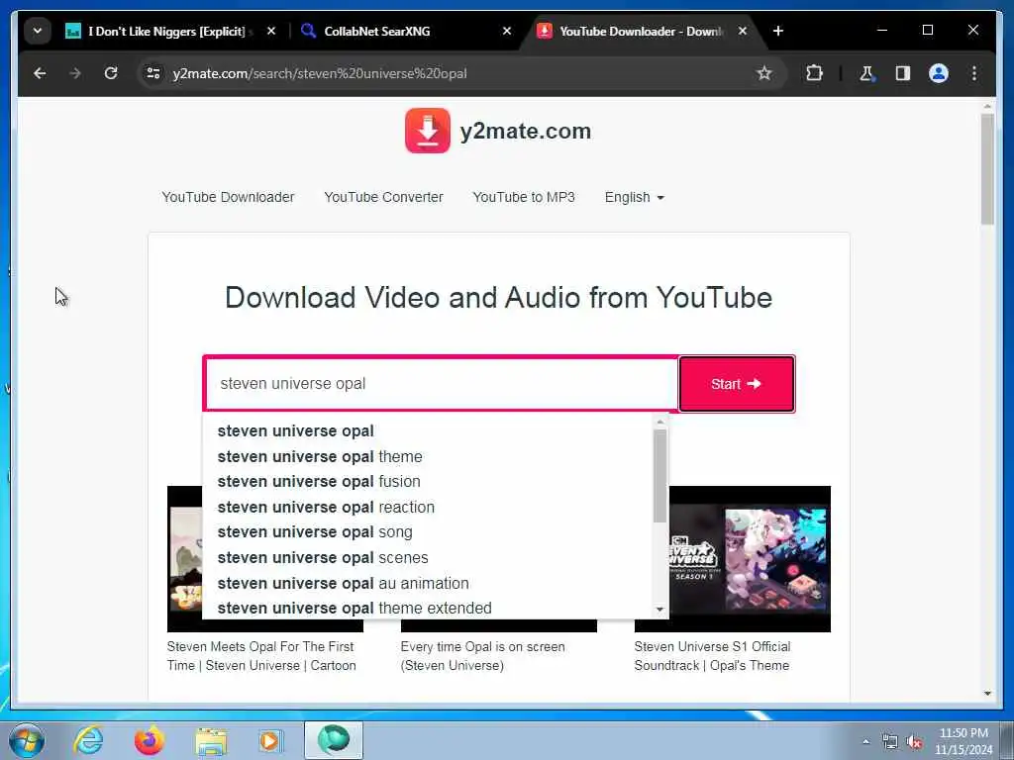
Task: Select the YouTube Downloader browser tab
Action: pyautogui.click(x=641, y=31)
